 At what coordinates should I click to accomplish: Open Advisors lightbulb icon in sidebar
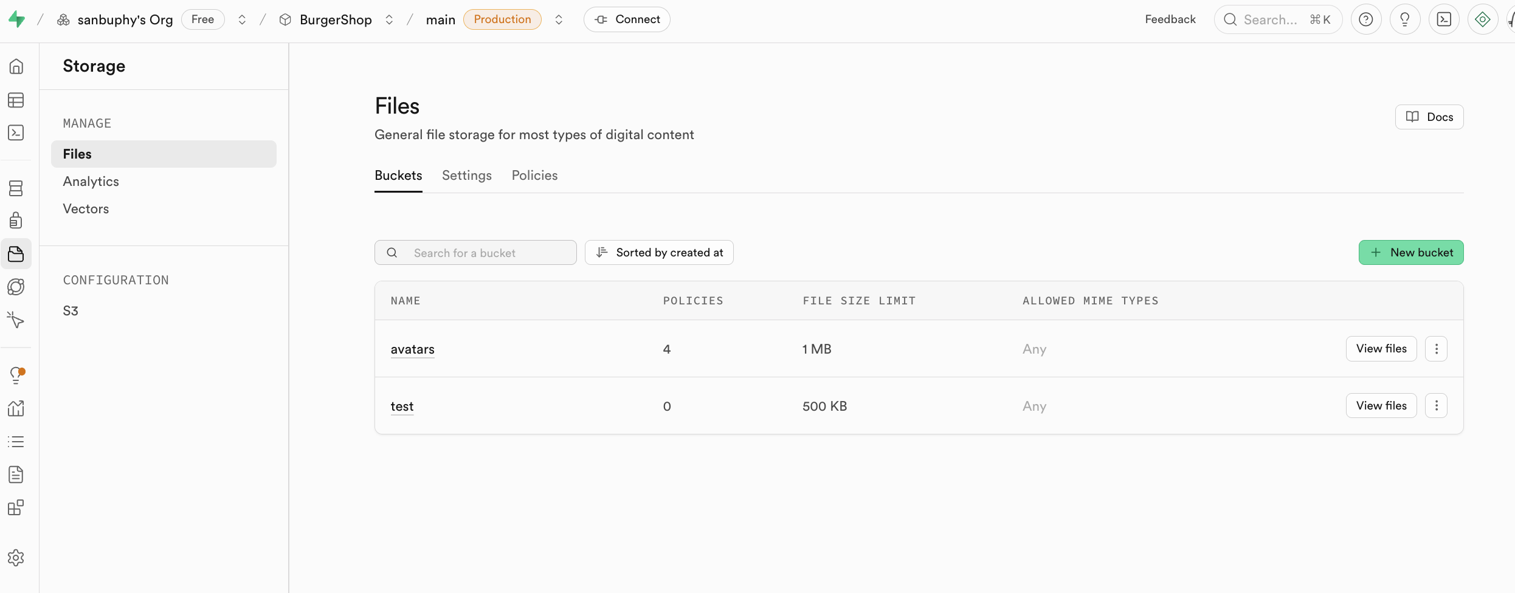point(16,375)
